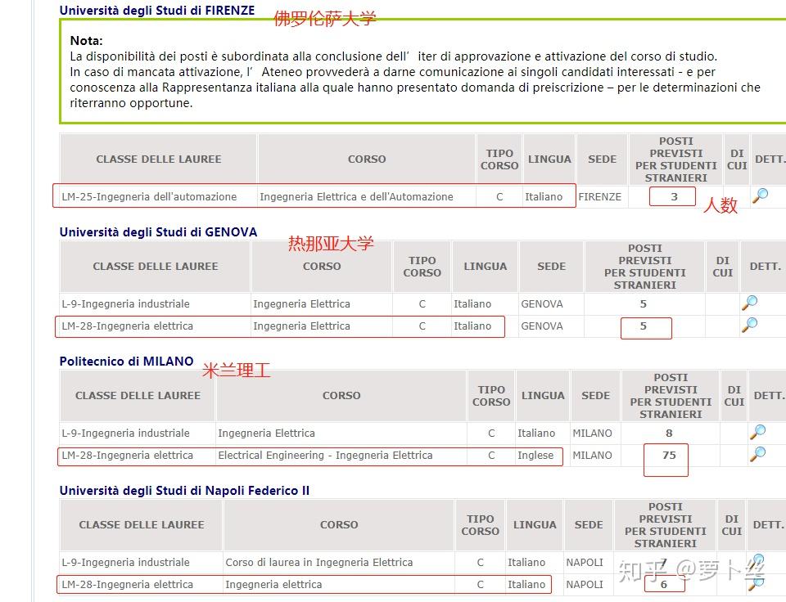Screen dimensions: 786x602
Task: Click LINGUA header in MILANO table
Action: pyautogui.click(x=543, y=396)
